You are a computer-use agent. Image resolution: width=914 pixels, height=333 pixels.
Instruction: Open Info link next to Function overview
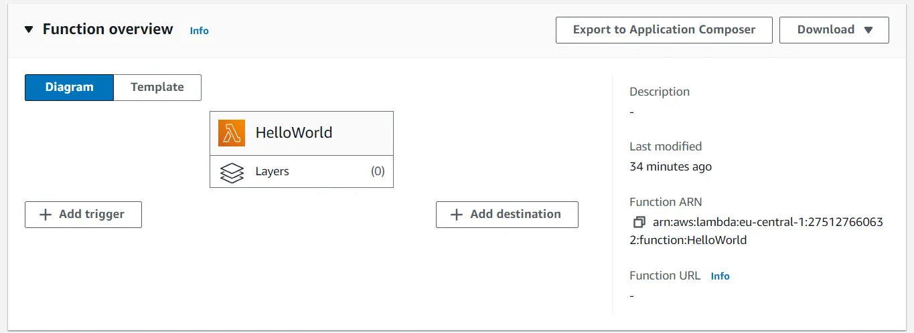199,31
